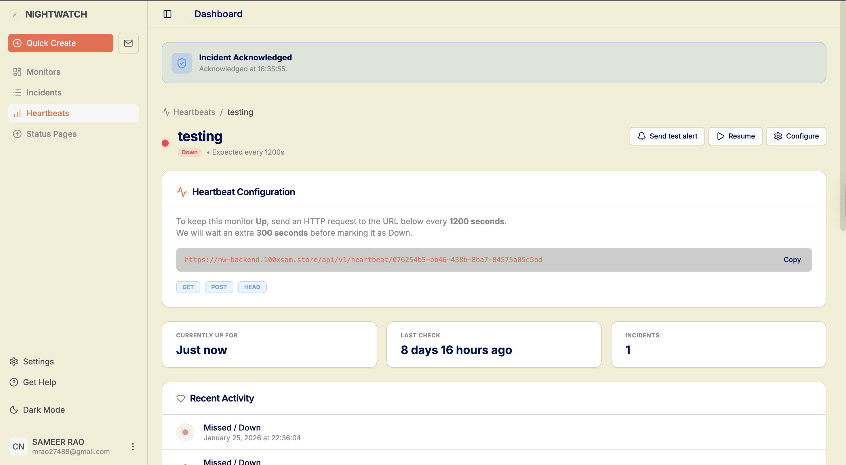The image size is (846, 465).
Task: Open the Settings page
Action: (x=38, y=361)
